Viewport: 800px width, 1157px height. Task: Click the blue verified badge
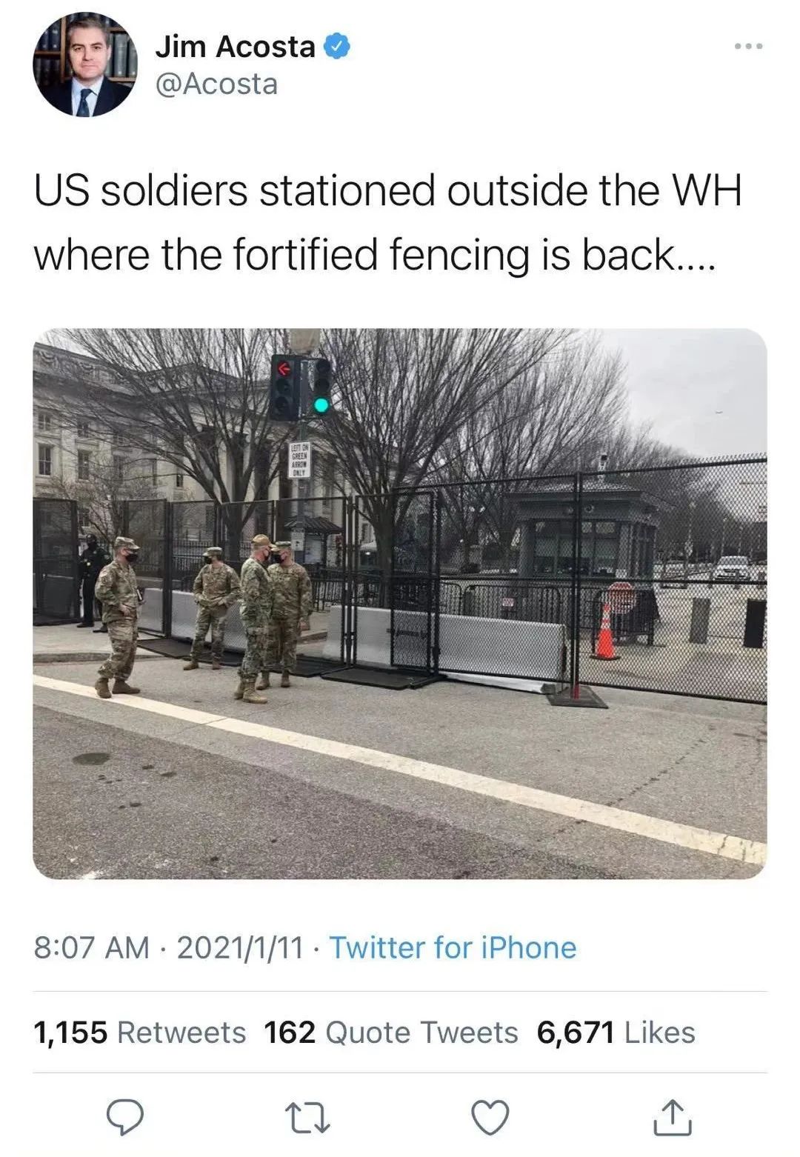pyautogui.click(x=337, y=47)
